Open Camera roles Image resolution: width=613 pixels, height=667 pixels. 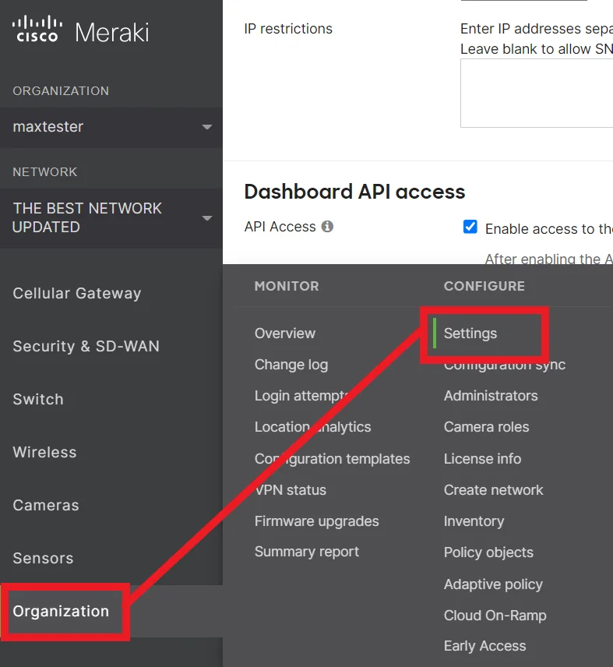(486, 427)
